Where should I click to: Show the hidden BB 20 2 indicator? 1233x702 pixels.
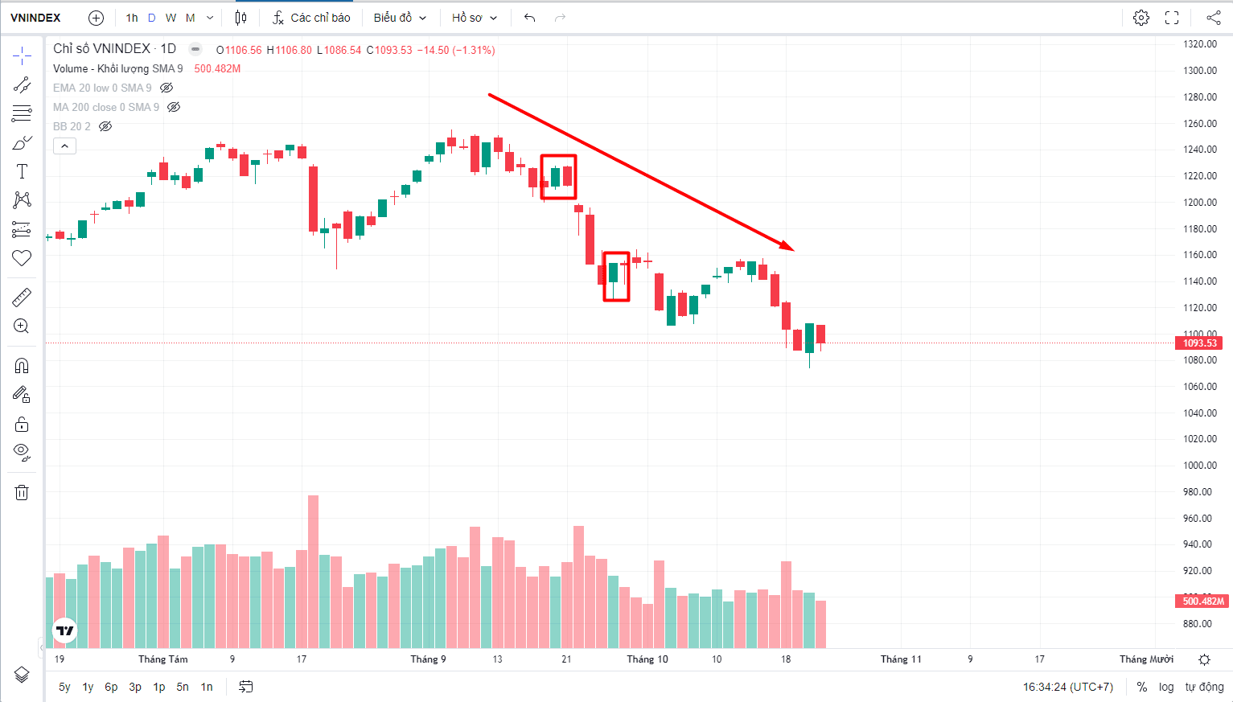pyautogui.click(x=105, y=126)
